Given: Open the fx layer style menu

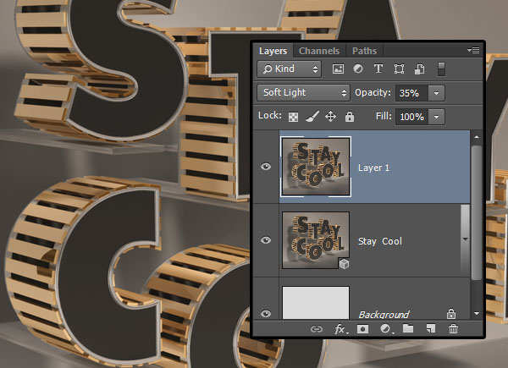Looking at the screenshot, I should tap(340, 329).
